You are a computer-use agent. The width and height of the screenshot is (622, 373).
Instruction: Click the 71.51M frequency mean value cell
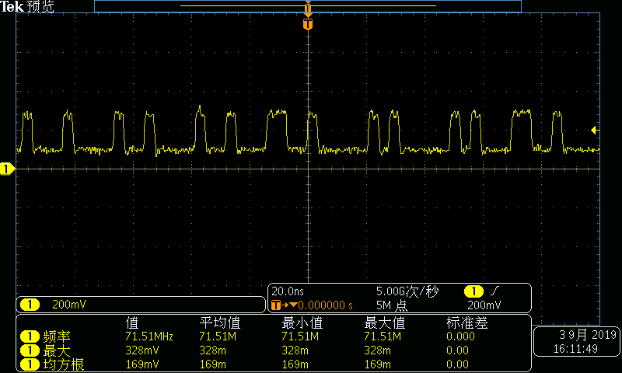(x=218, y=336)
